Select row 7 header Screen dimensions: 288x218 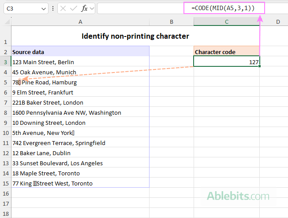[5, 102]
